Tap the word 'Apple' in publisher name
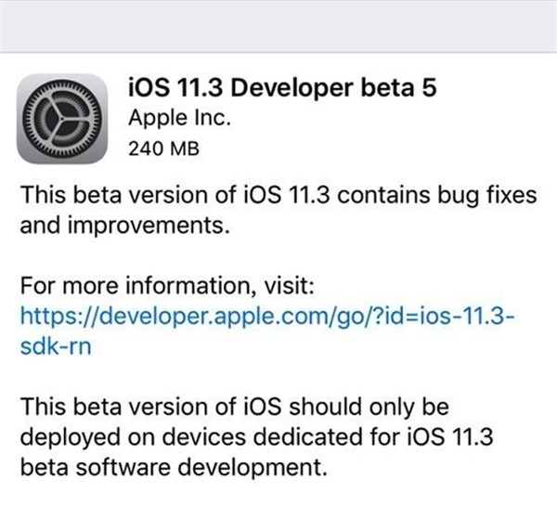This screenshot has width=557, height=506. [150, 119]
